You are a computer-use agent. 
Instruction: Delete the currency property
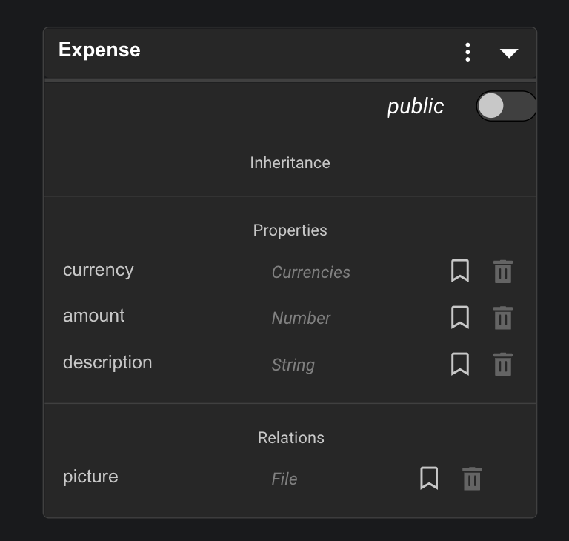point(503,271)
